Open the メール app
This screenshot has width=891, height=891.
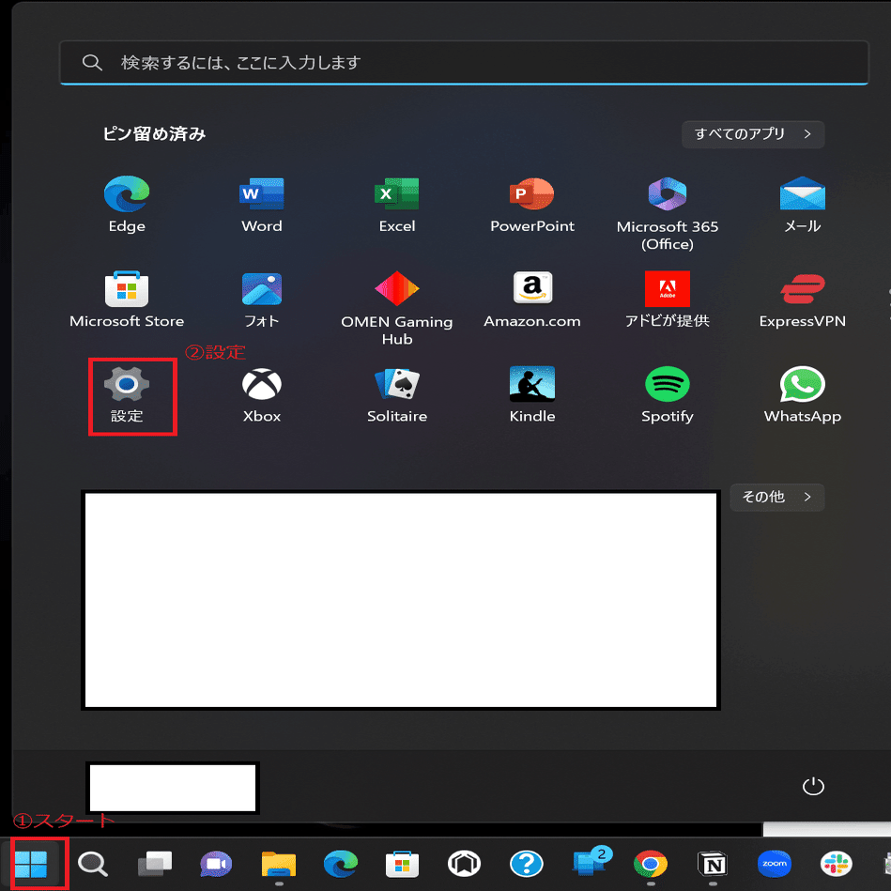tap(803, 204)
